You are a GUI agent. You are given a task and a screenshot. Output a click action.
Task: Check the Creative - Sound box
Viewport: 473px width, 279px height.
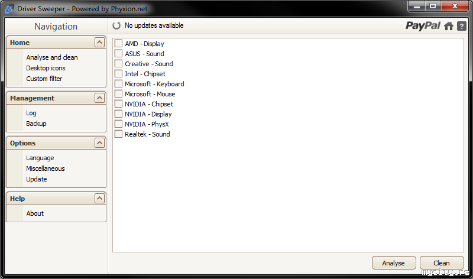119,64
